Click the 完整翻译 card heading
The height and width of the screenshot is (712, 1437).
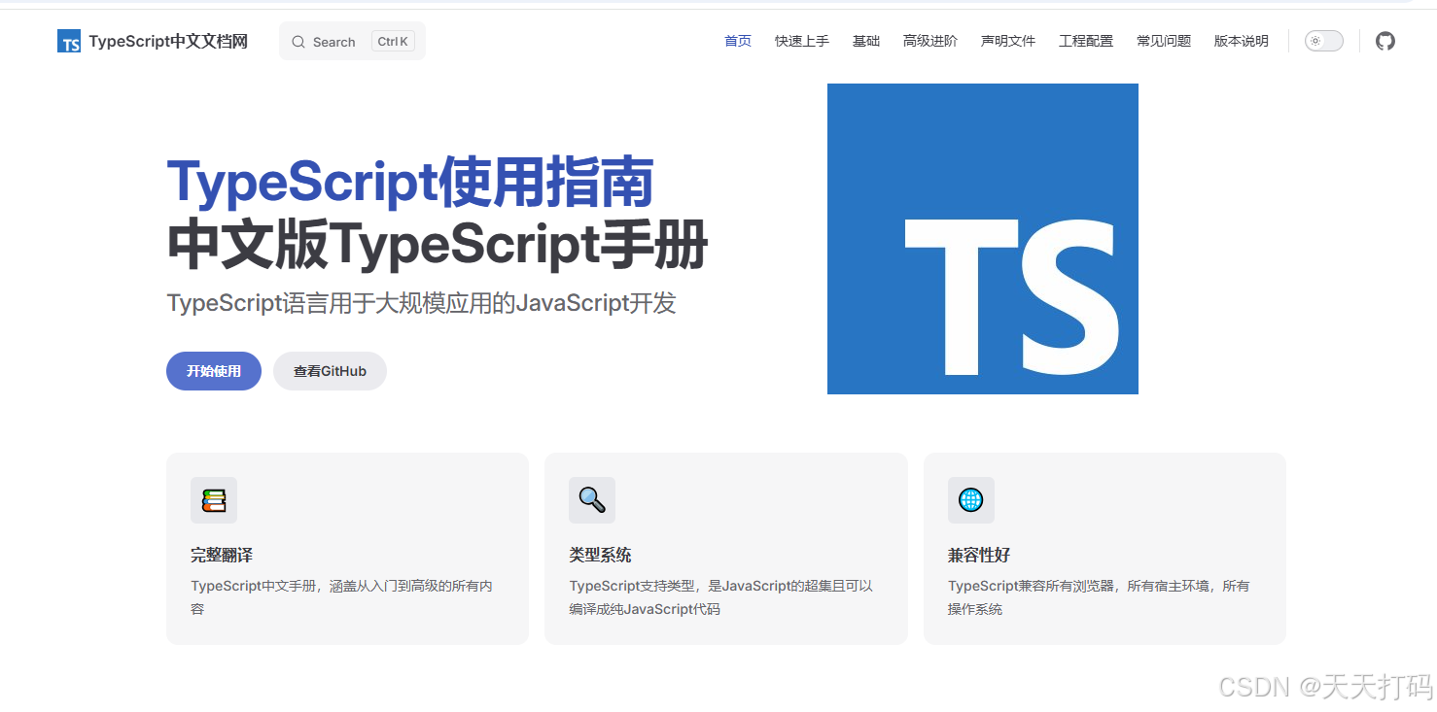pyautogui.click(x=222, y=556)
